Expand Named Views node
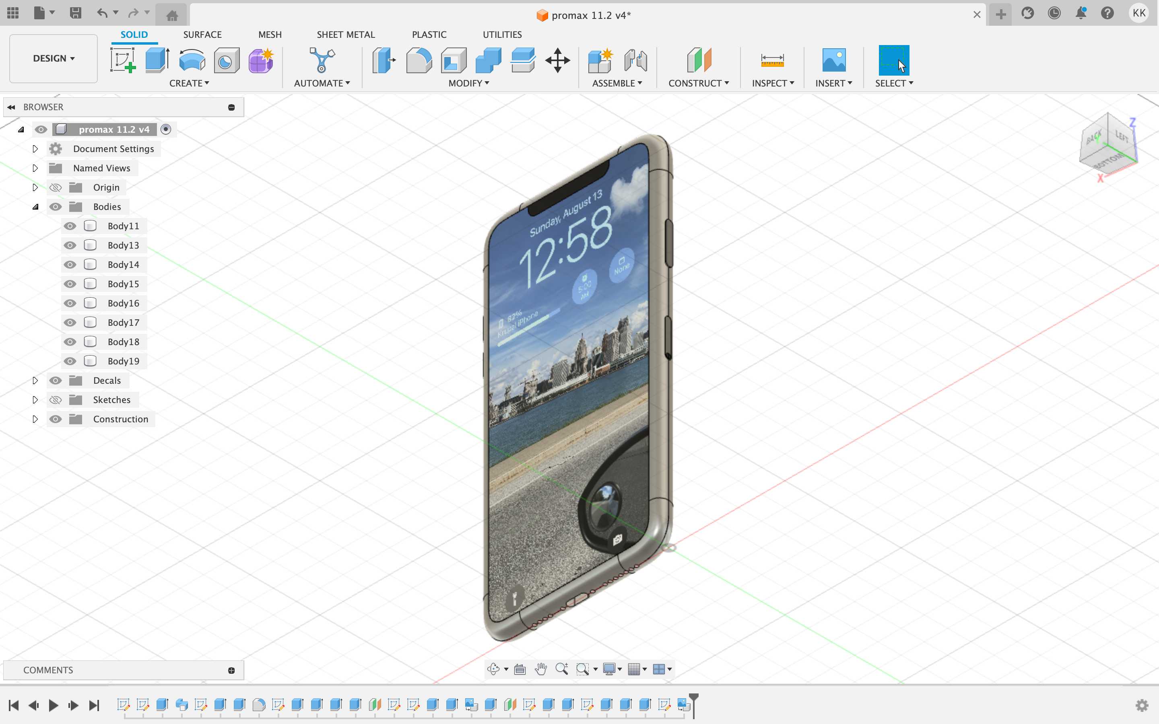 (x=35, y=168)
